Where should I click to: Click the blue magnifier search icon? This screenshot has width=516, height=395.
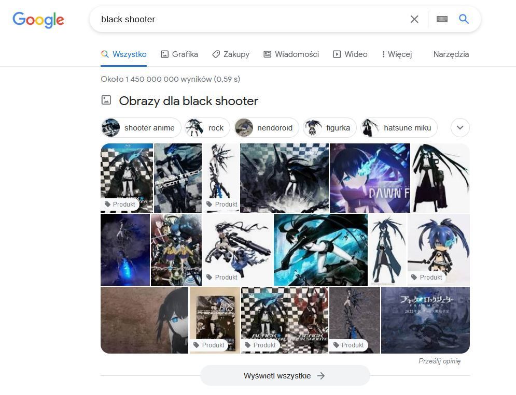464,19
